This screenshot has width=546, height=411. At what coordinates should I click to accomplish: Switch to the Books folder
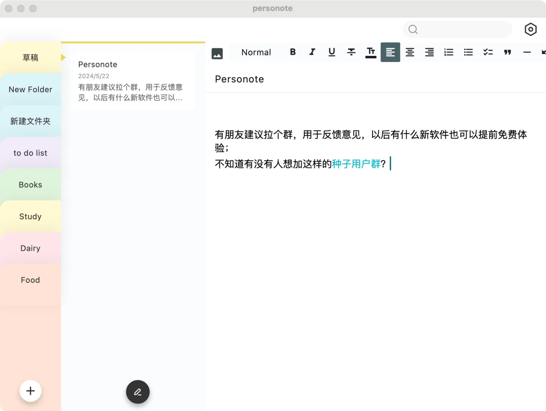point(30,185)
